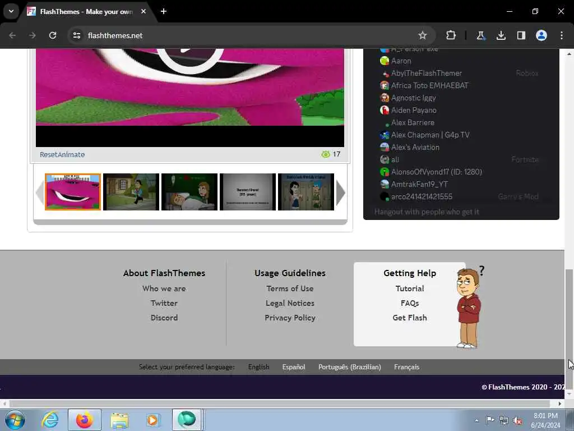Open the Get Flash link
This screenshot has height=431, width=574.
[x=410, y=318]
